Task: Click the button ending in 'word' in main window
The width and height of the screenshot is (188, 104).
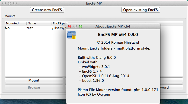Action: (171, 87)
